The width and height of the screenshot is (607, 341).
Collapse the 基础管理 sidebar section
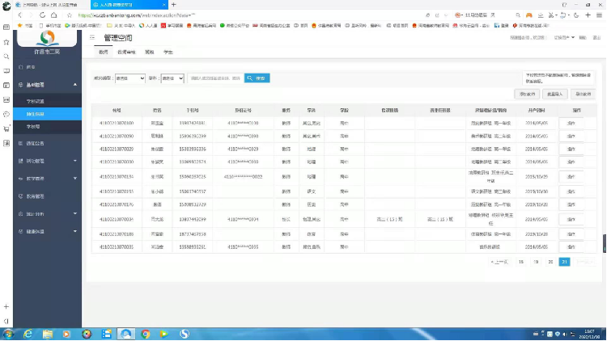coord(46,84)
